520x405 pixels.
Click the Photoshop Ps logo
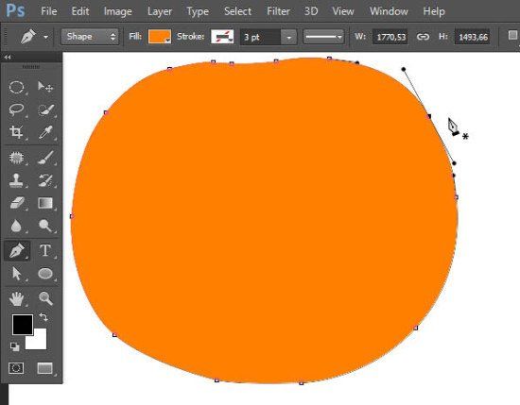click(x=15, y=10)
